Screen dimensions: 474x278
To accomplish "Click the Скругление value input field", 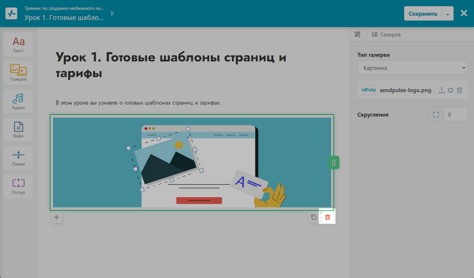I will pyautogui.click(x=456, y=115).
